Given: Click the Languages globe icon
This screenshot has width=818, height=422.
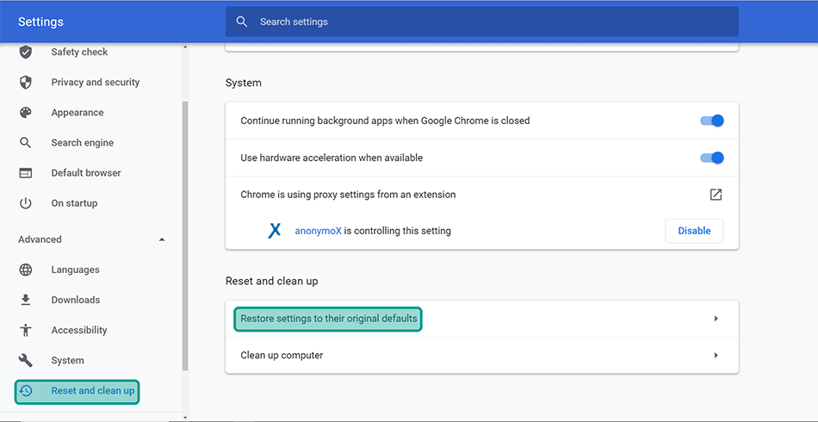Looking at the screenshot, I should [x=26, y=270].
